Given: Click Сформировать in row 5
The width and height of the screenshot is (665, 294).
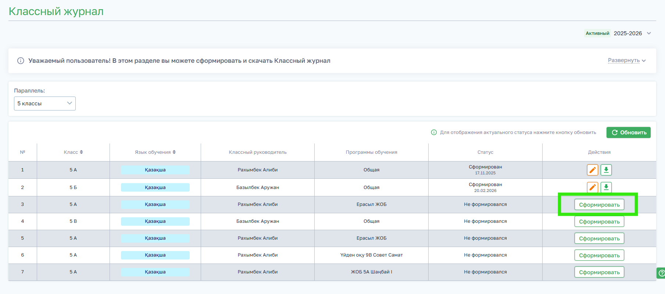Looking at the screenshot, I should click(x=599, y=239).
